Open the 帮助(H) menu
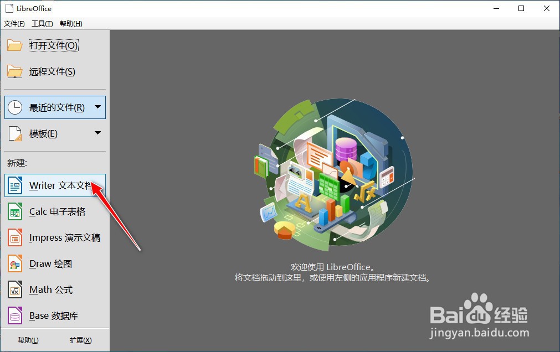This screenshot has width=560, height=352. pos(71,24)
